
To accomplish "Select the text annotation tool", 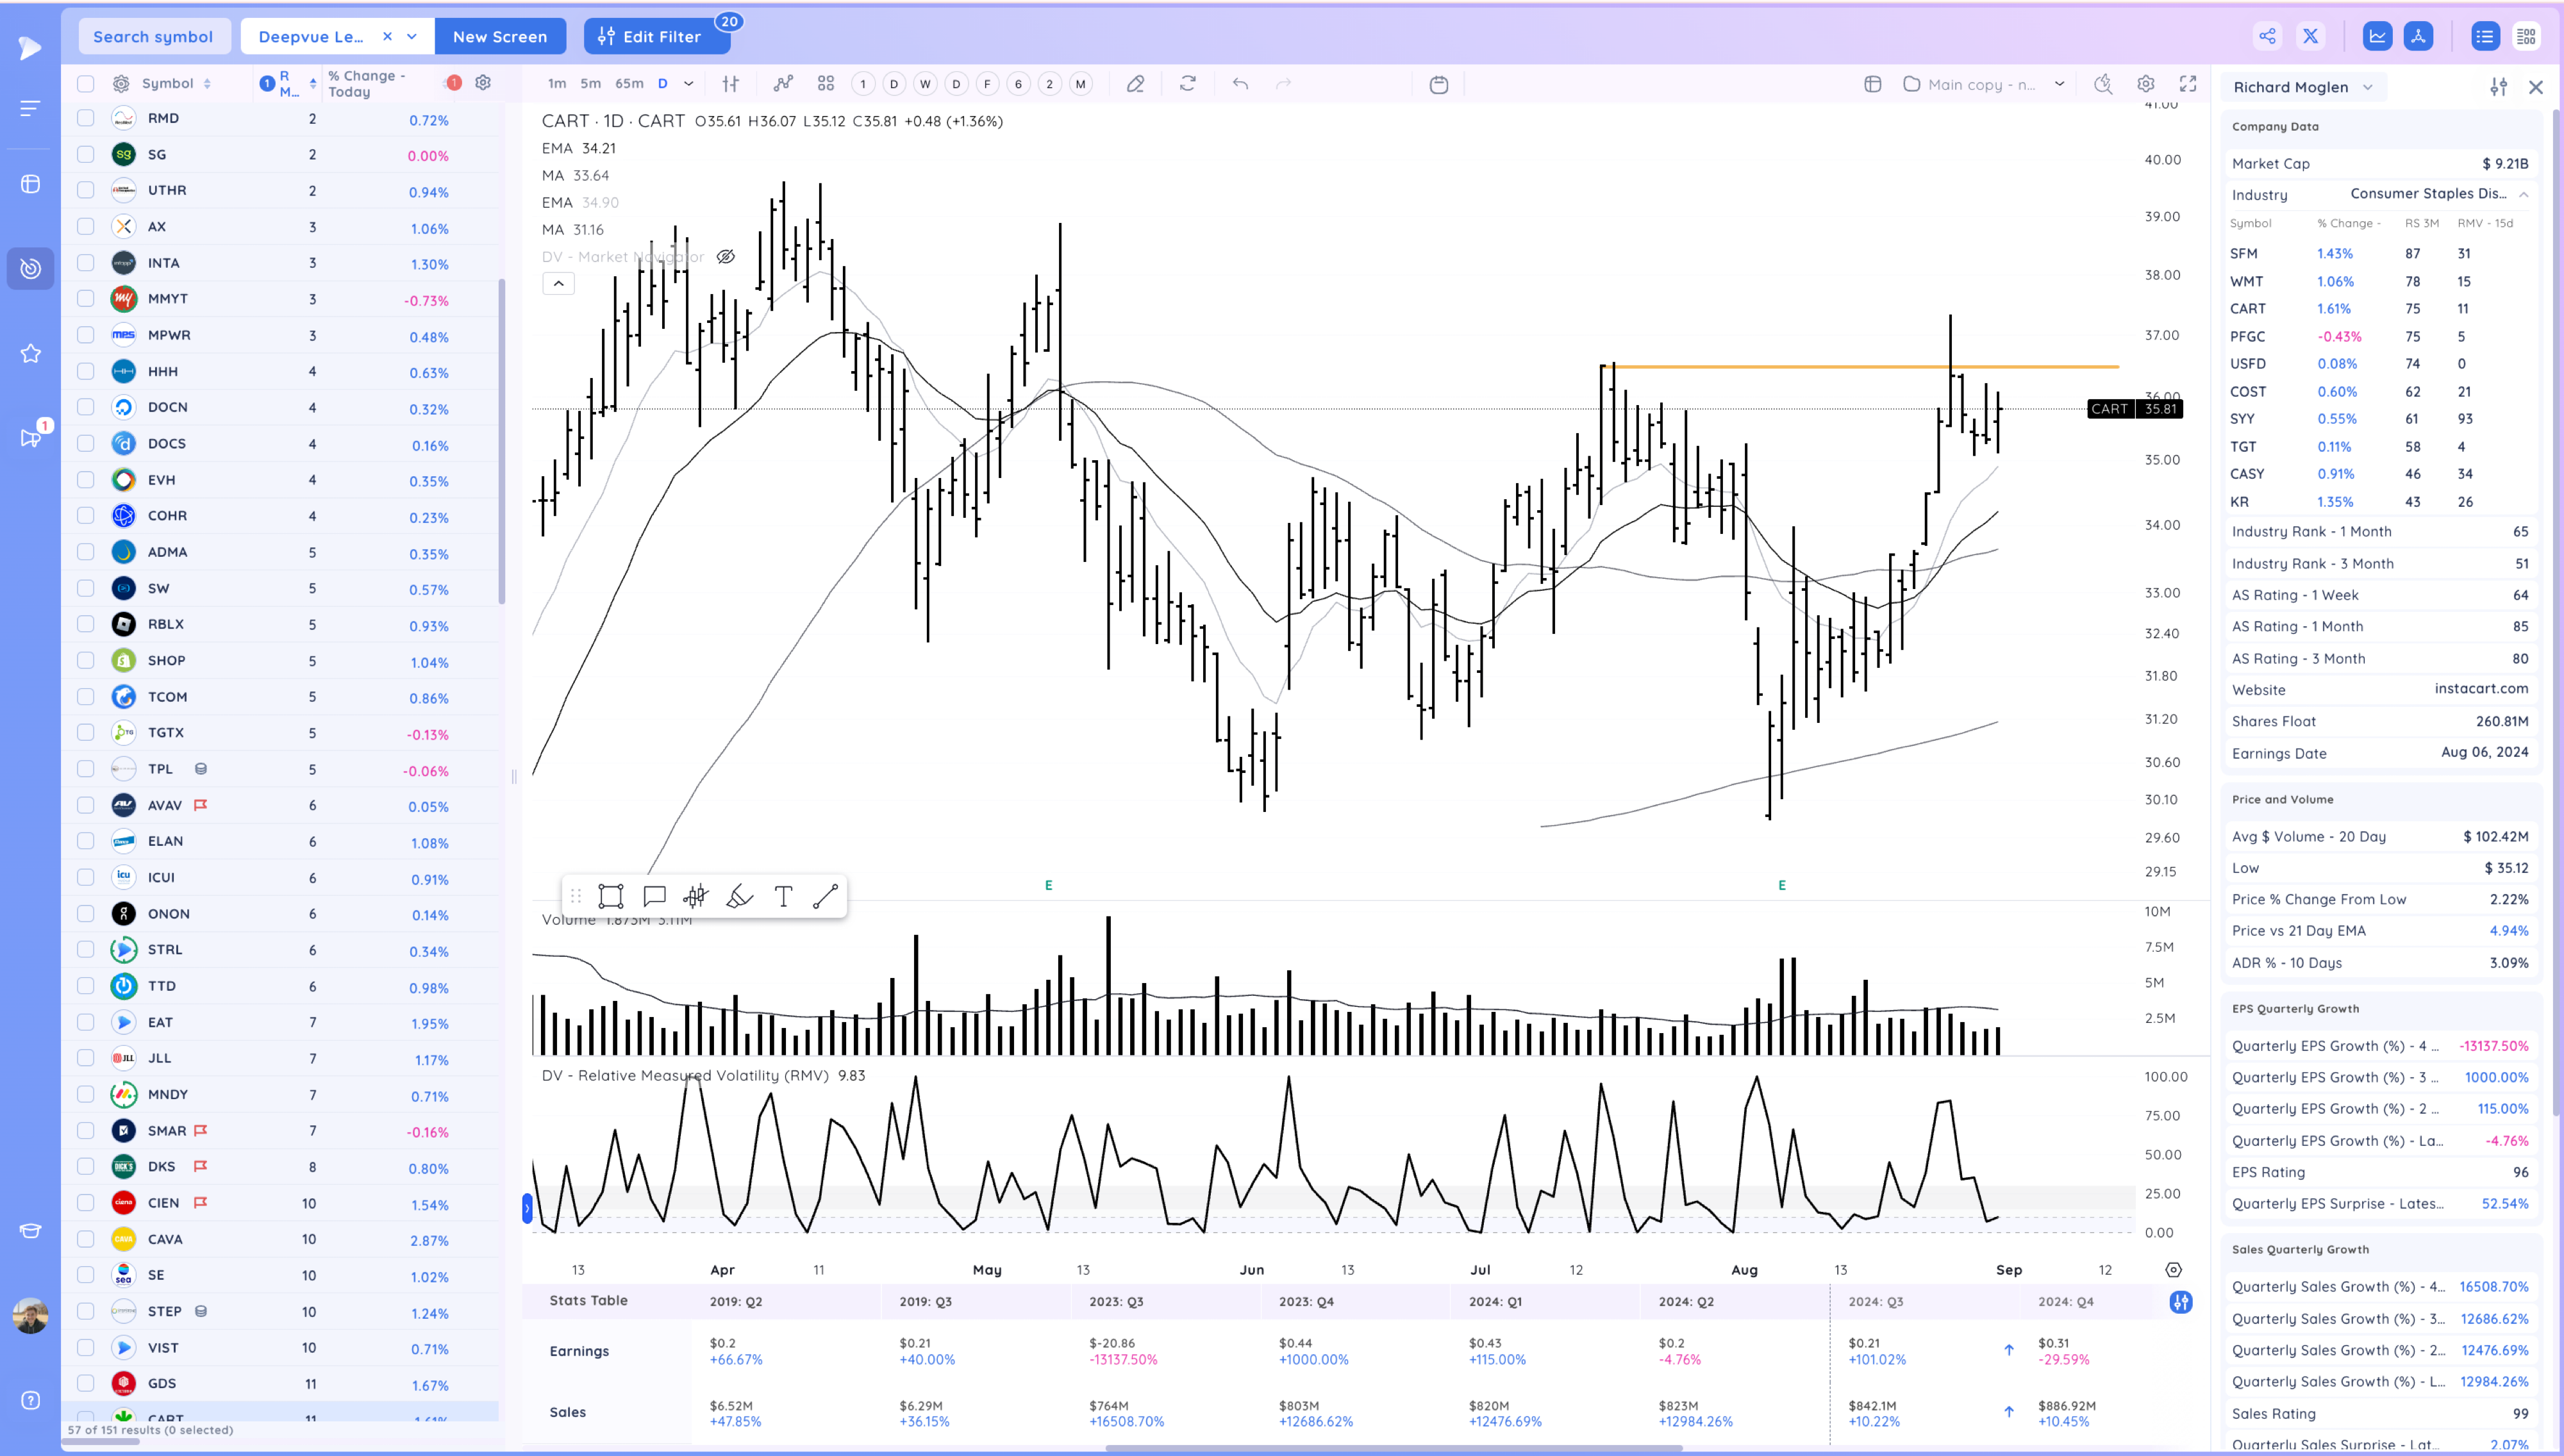I will tap(783, 896).
